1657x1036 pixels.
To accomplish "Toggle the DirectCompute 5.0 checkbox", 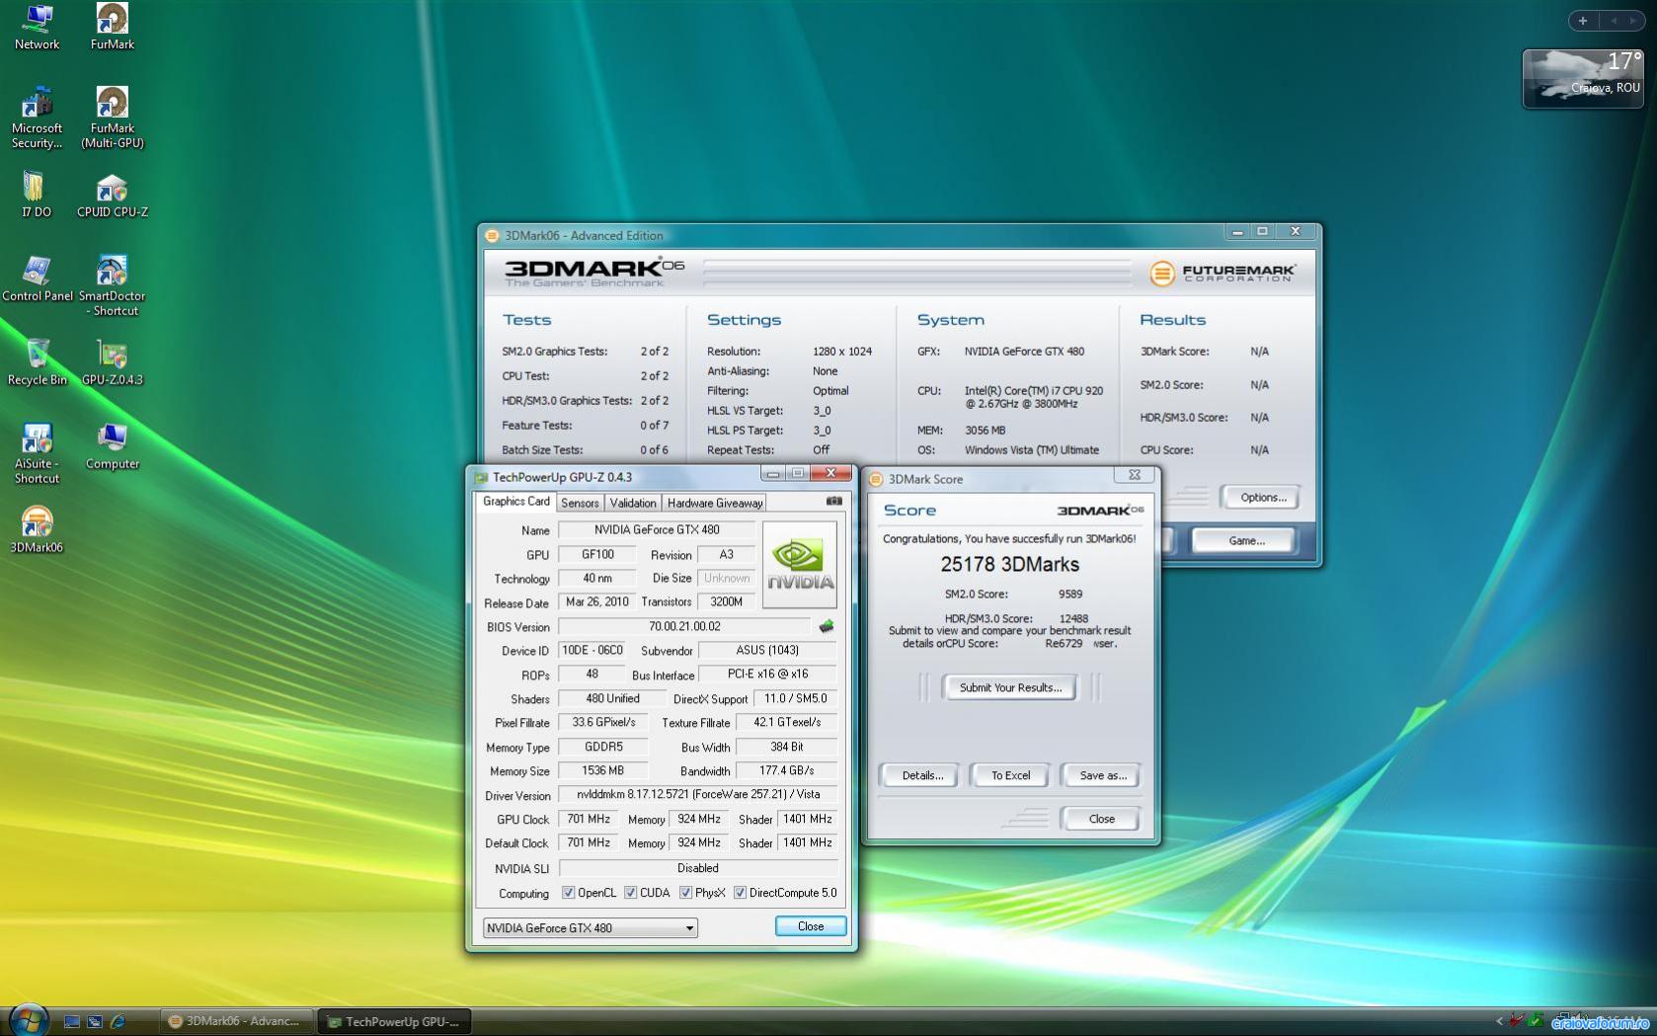I will coord(740,893).
